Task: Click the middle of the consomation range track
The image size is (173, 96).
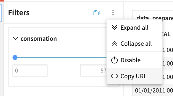Action: click(61, 57)
